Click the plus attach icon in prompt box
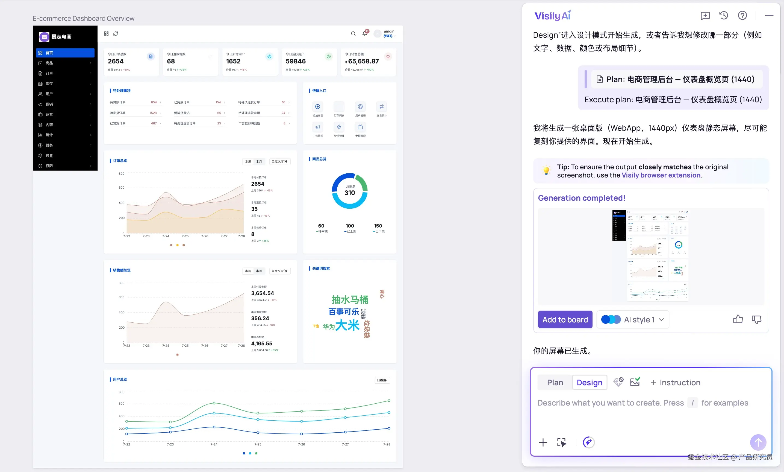This screenshot has width=784, height=472. [x=543, y=442]
